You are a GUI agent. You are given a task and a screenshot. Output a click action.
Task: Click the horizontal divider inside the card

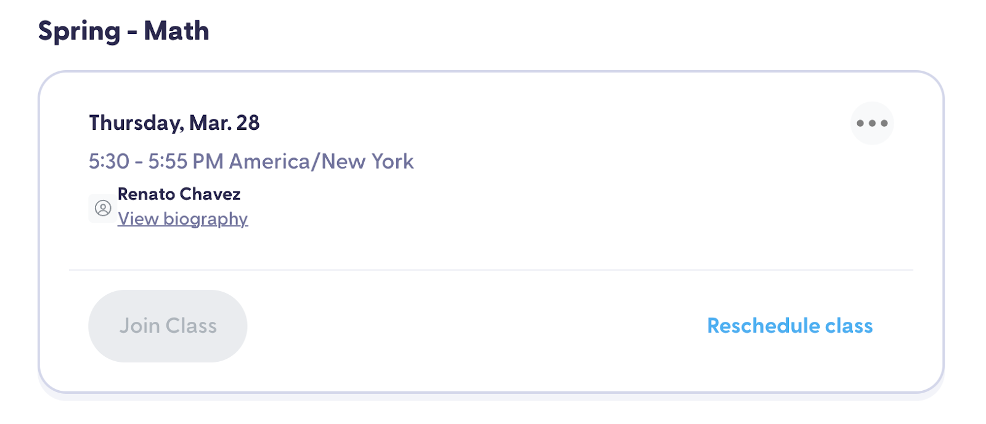coord(491,270)
